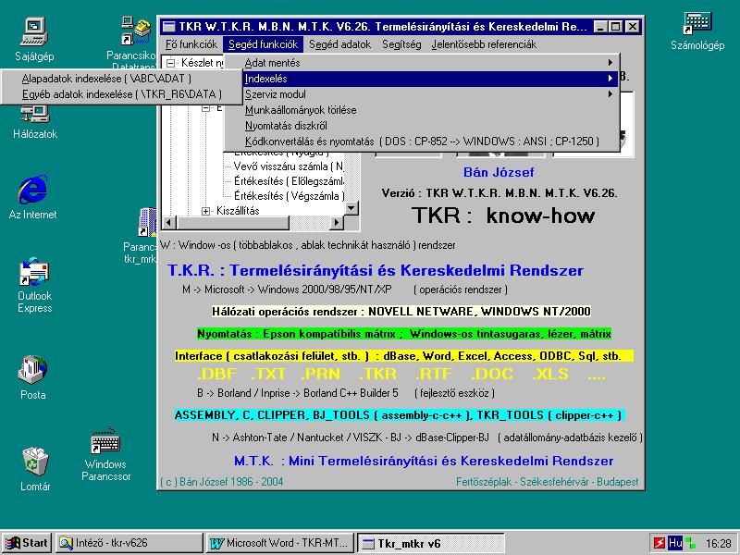The height and width of the screenshot is (555, 740).
Task: Open the Lomtár recycle bin icon
Action: coord(35,469)
